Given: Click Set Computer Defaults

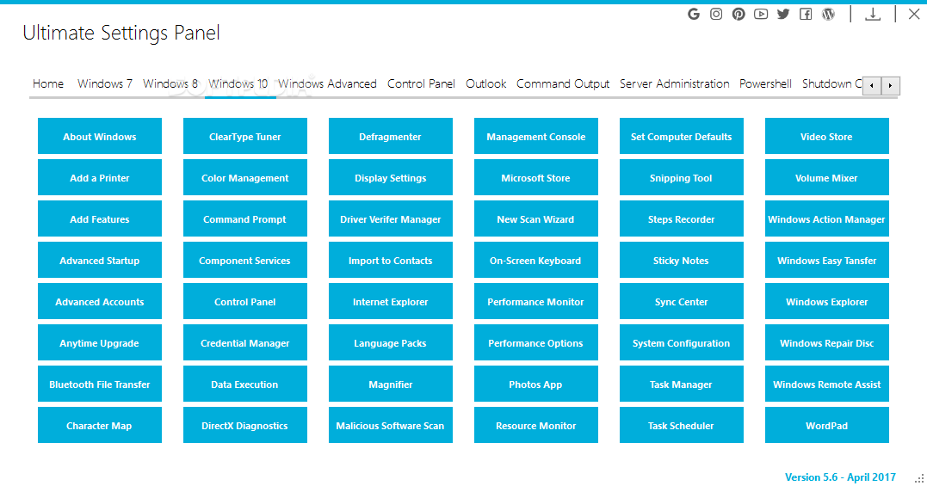Looking at the screenshot, I should click(682, 137).
